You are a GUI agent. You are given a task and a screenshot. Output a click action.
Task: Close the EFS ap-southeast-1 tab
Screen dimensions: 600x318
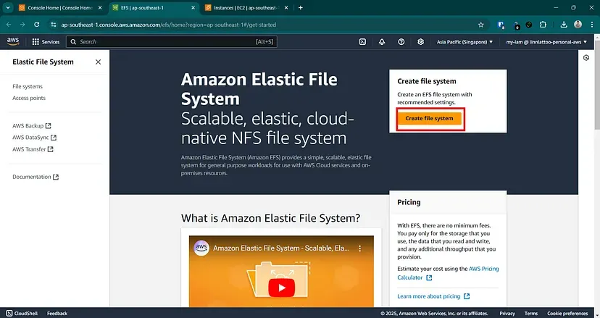193,8
